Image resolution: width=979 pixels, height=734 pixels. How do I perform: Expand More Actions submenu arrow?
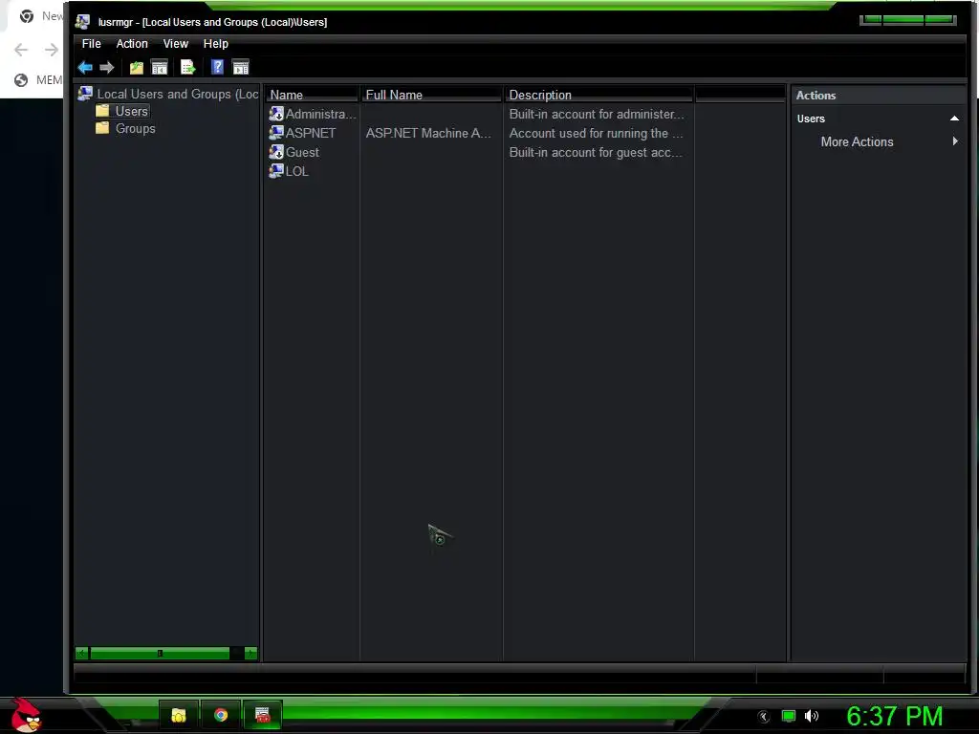coord(955,141)
